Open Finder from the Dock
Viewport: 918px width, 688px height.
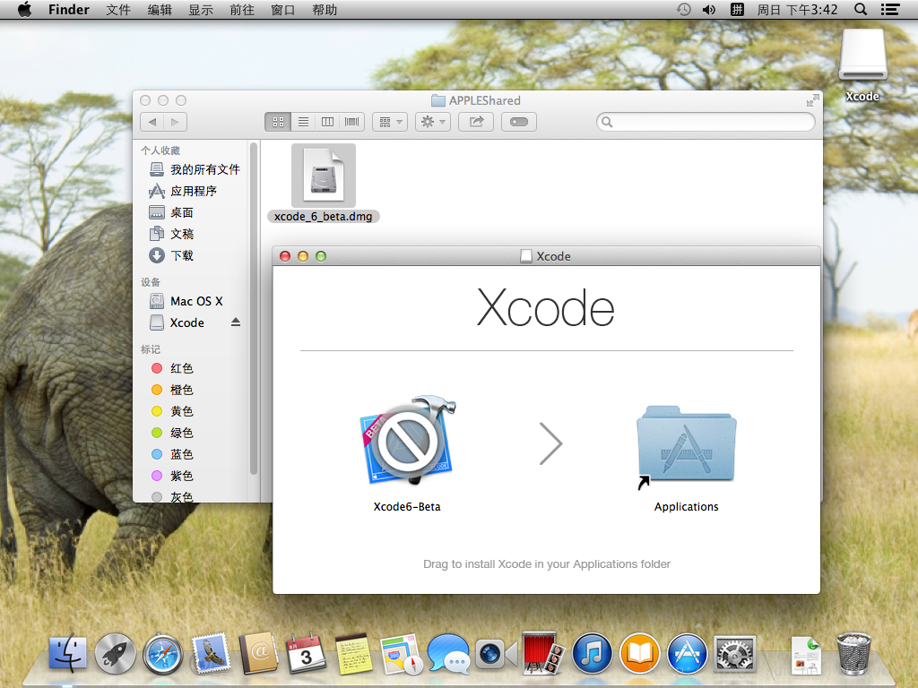pyautogui.click(x=68, y=653)
